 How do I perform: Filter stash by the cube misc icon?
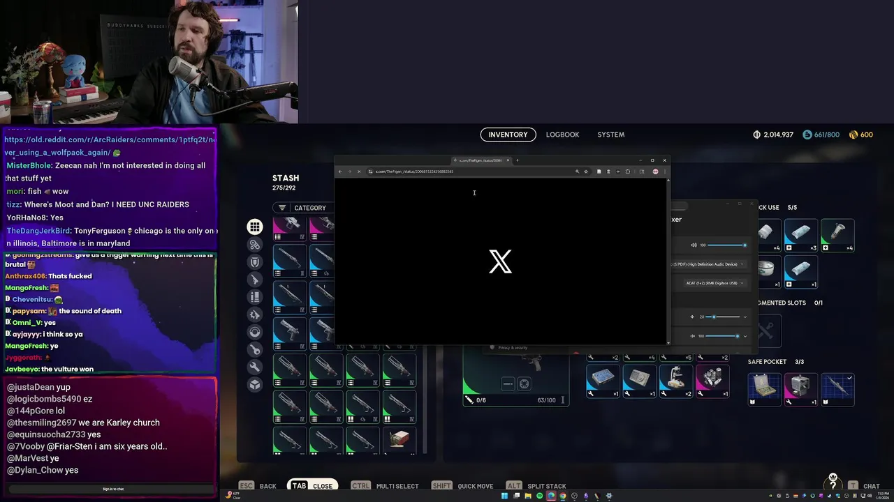pos(255,384)
